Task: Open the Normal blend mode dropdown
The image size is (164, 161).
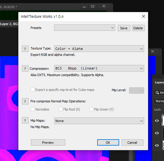Action: [x=159, y=101]
